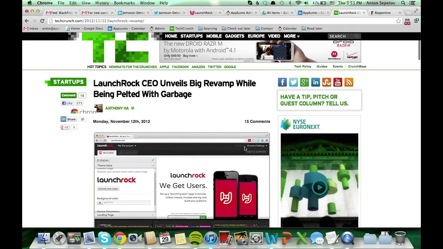Screen dimensions: 443x249
Task: Click Wi-Fi status icon in menu bar
Action: 298,3
